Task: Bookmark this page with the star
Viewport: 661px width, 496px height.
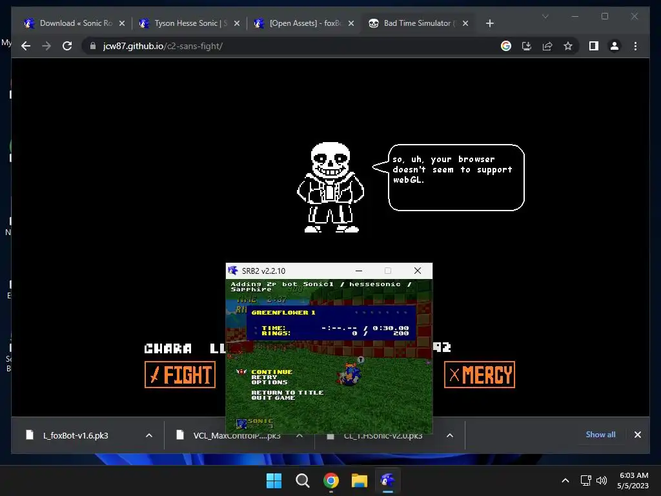Action: (x=568, y=46)
